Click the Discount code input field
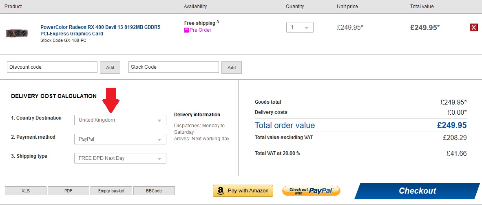Viewport: 482px width, 205px height. pyautogui.click(x=52, y=67)
